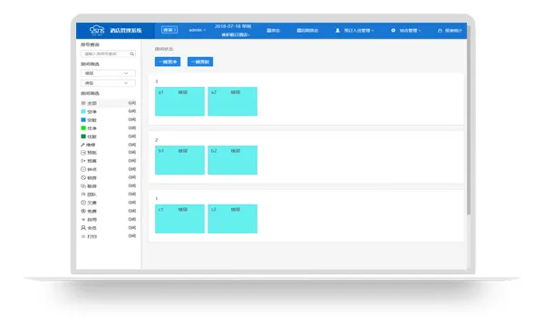Select the grid-icon all rooms filter row

(108, 103)
